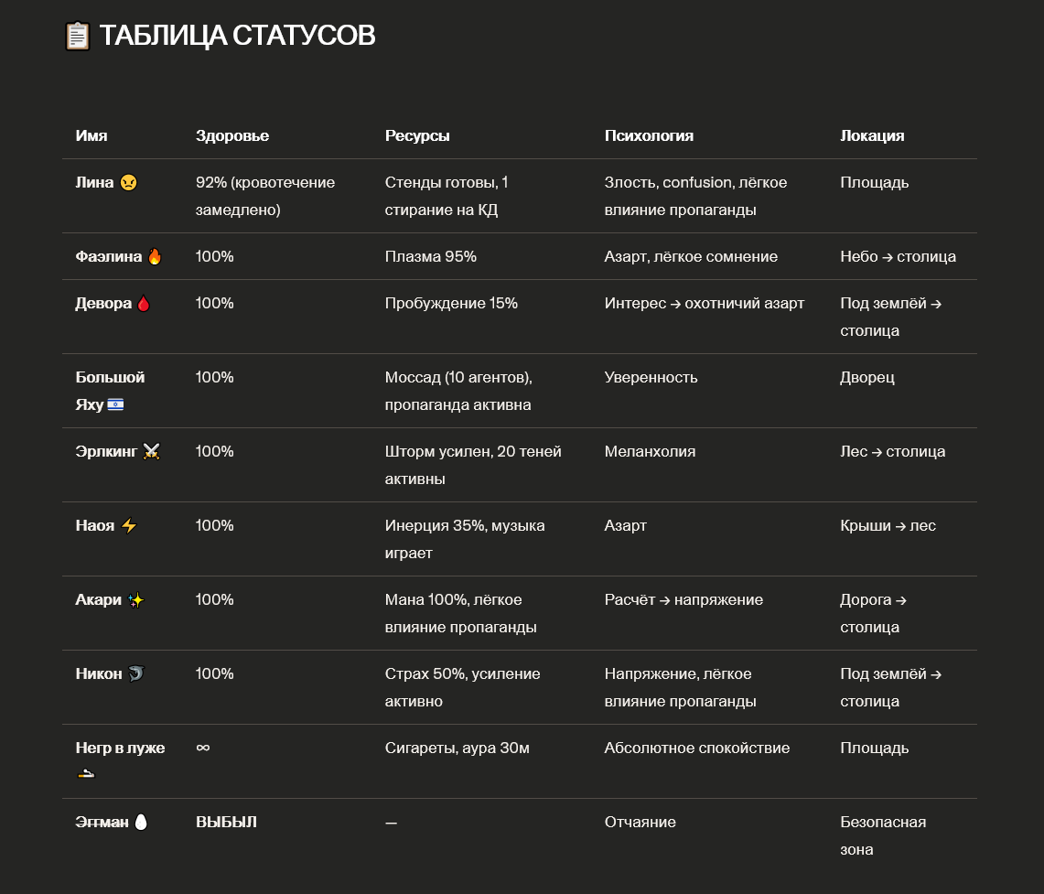Click the clipboard icon beside ТАБЛИЦА СТАТУСОВ
Viewport: 1044px width, 894px height.
[x=77, y=36]
